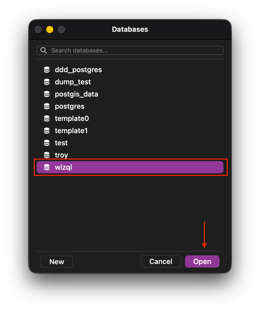260x311 pixels.
Task: Select the dump_test database entry
Action: [73, 82]
